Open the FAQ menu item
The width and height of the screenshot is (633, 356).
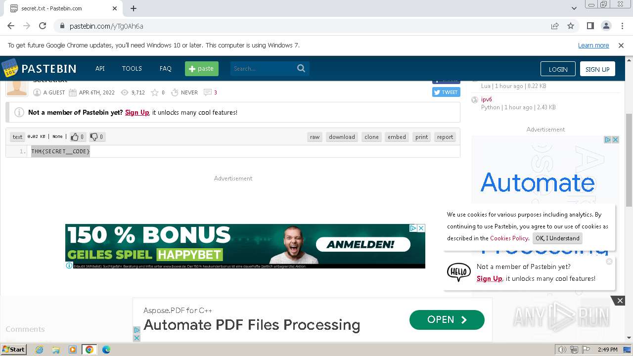(166, 68)
